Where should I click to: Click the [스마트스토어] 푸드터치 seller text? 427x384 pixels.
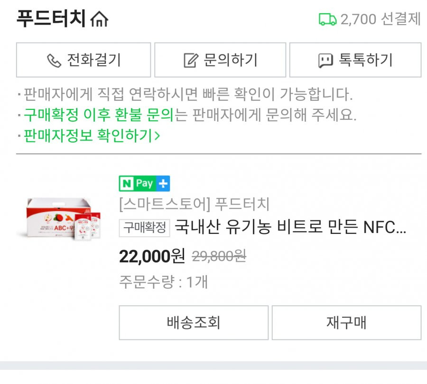195,205
